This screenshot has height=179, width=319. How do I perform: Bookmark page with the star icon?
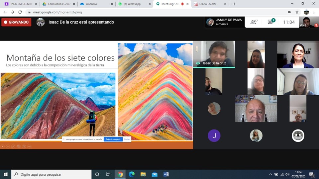click(x=297, y=12)
